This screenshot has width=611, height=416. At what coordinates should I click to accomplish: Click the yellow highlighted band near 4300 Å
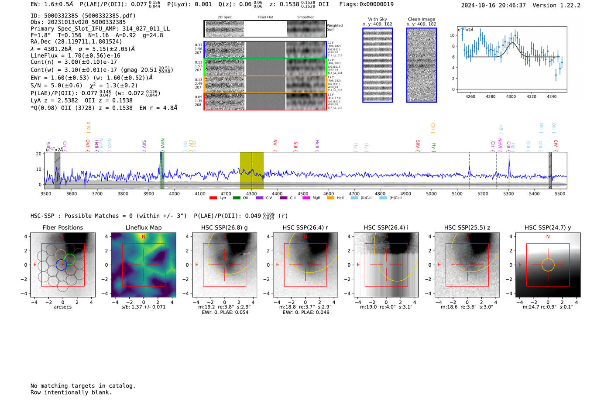tap(252, 171)
